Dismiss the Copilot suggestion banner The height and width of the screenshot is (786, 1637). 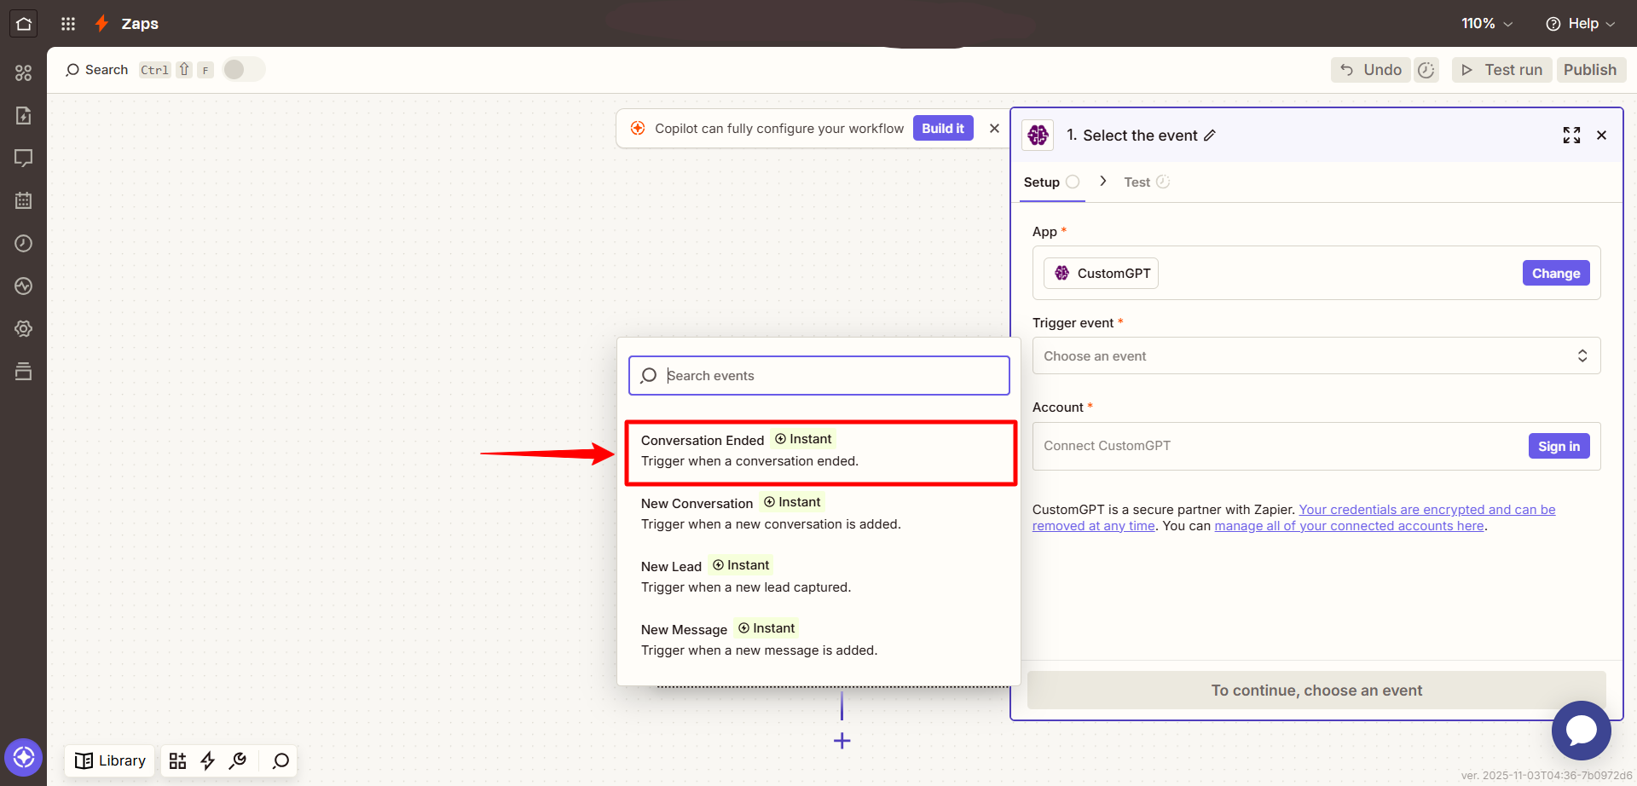pos(994,129)
